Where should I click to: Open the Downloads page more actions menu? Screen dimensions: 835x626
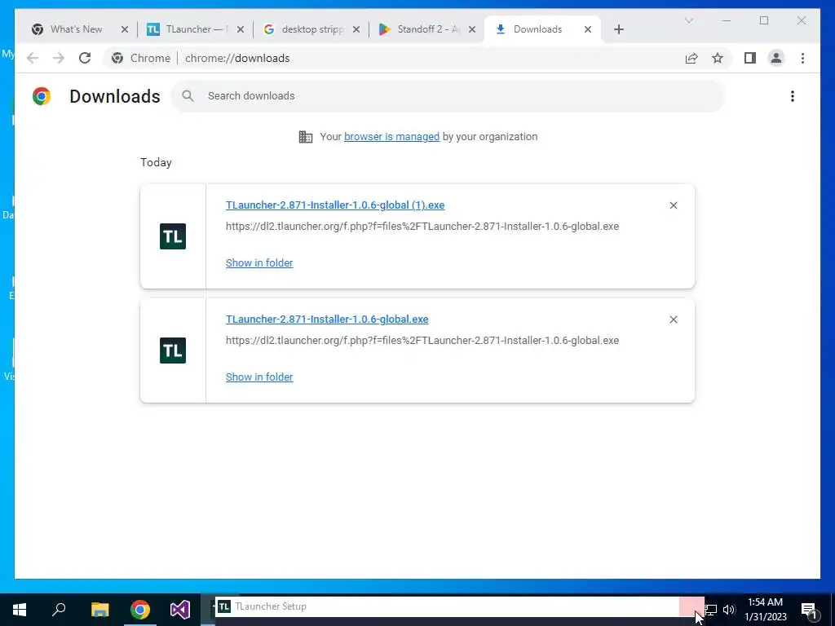coord(793,96)
